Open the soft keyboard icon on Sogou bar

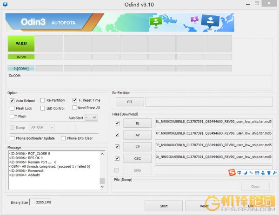coord(257,173)
